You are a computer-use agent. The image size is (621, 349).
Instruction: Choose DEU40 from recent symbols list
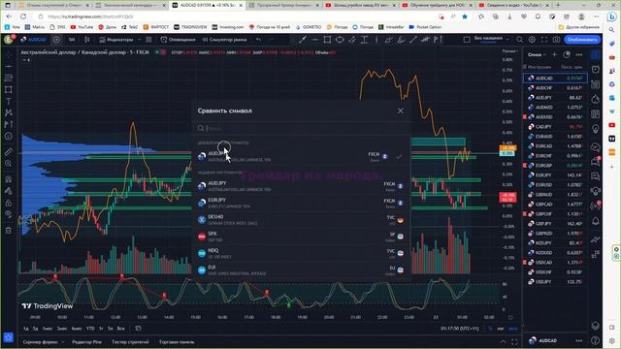point(302,220)
